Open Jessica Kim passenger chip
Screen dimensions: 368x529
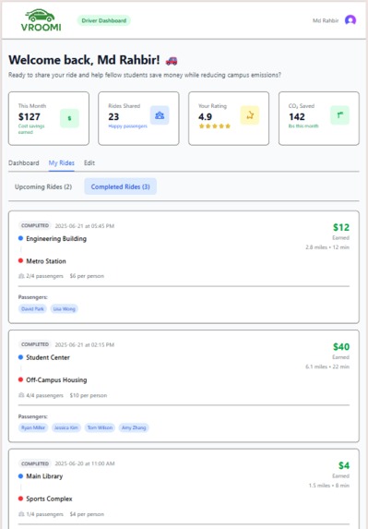66,427
